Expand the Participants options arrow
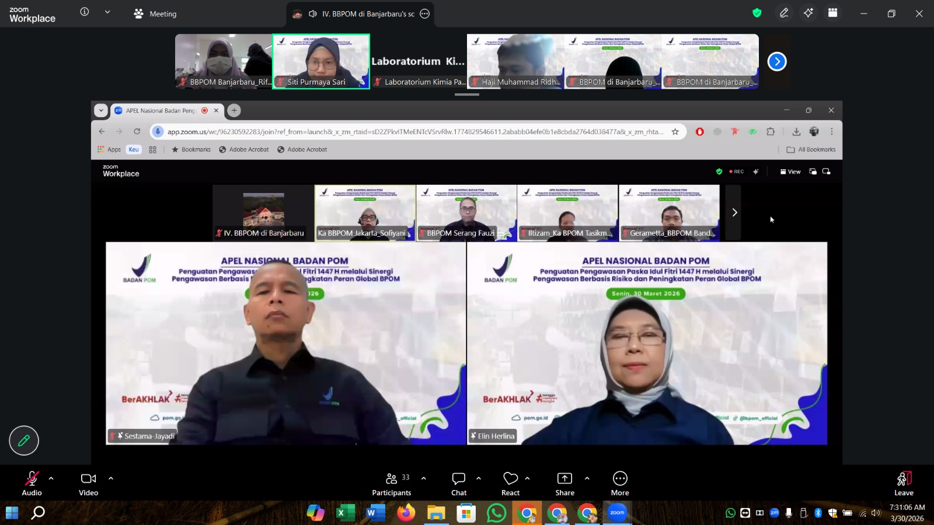This screenshot has width=934, height=525. [424, 478]
